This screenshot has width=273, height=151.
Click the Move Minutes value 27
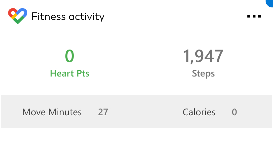point(103,112)
